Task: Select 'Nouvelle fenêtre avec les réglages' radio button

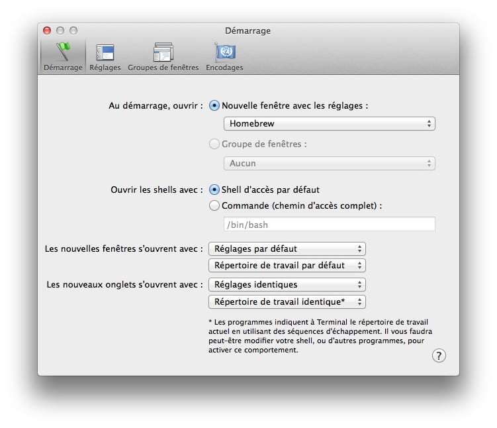Action: (214, 105)
